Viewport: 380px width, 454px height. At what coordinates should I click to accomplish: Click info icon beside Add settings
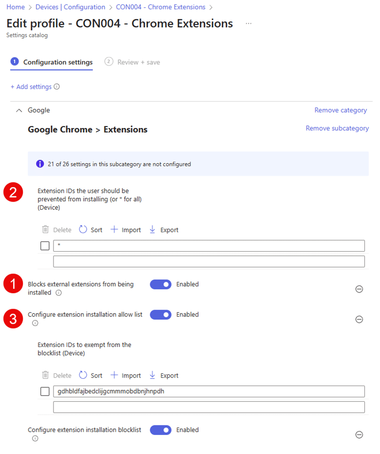point(57,87)
